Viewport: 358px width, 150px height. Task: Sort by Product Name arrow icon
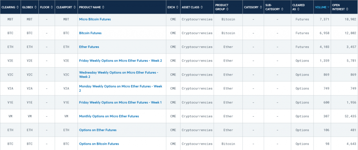point(103,7)
